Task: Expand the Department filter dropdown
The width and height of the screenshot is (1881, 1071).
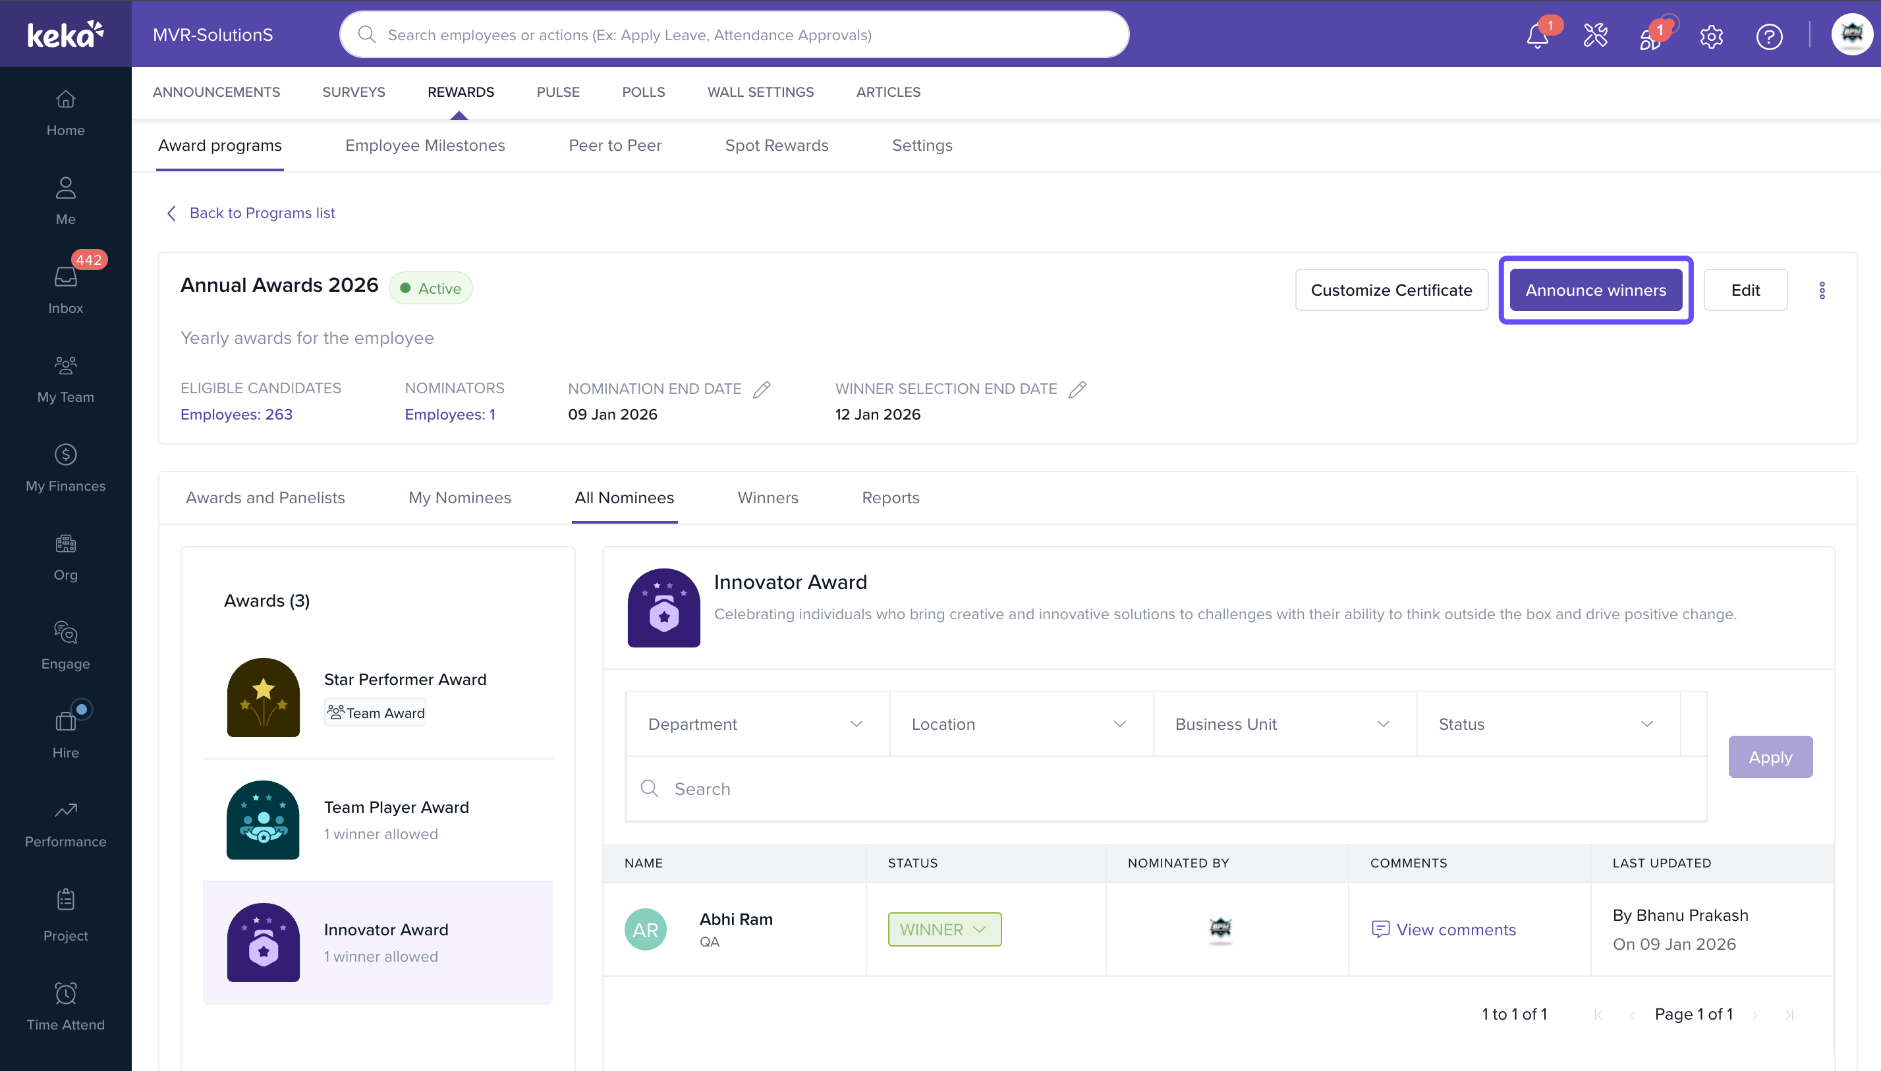Action: (756, 724)
